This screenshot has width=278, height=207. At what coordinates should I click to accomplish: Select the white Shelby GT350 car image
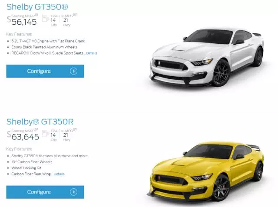tap(207, 58)
